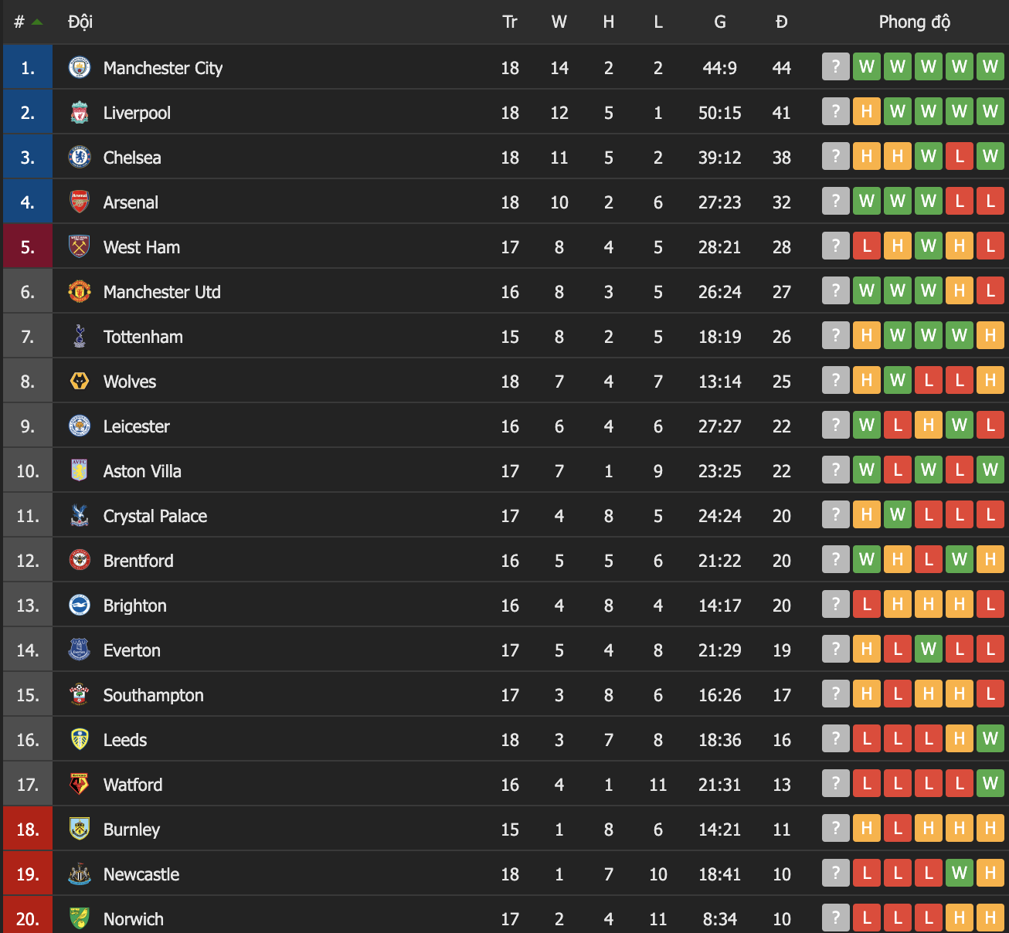The image size is (1009, 933).
Task: Click Watford's green W form badge
Action: (x=990, y=784)
